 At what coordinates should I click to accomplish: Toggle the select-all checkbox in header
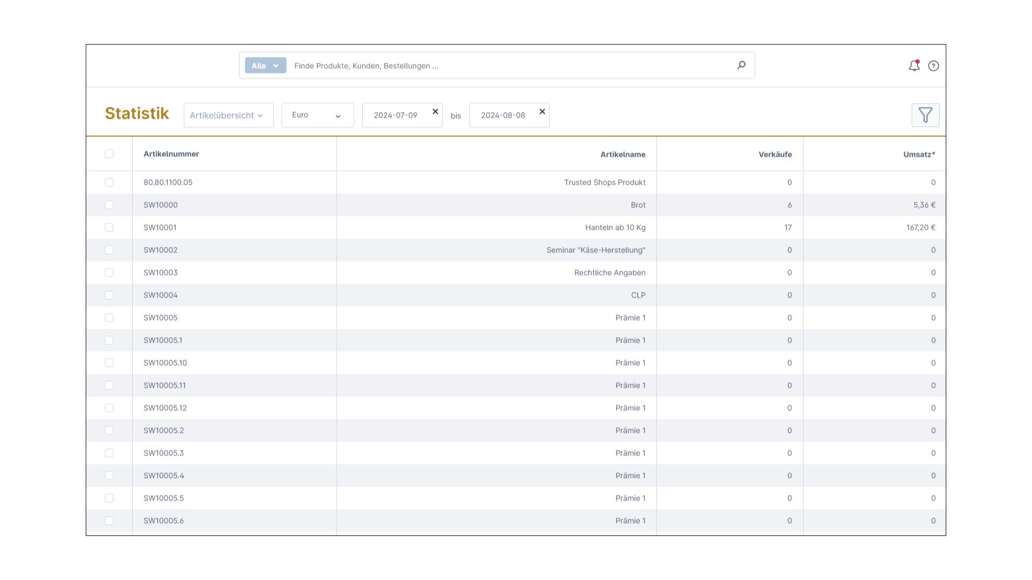pyautogui.click(x=109, y=154)
